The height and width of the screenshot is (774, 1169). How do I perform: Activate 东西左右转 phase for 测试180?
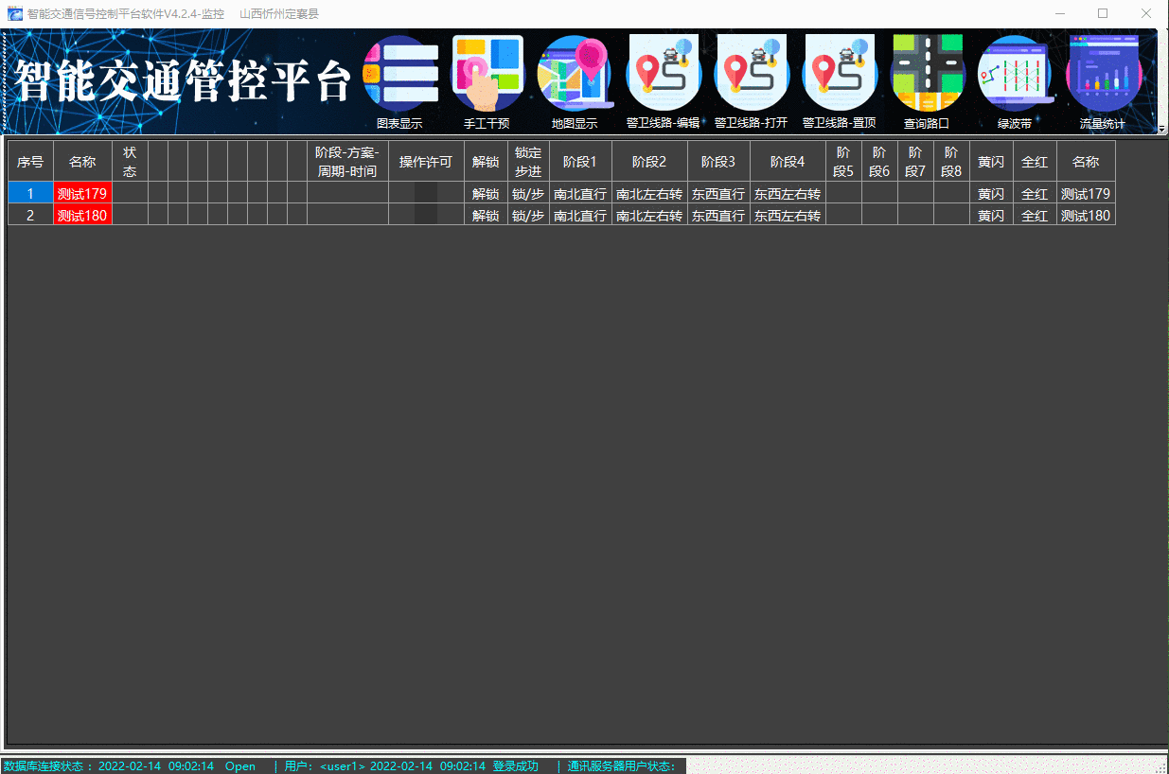click(x=787, y=216)
